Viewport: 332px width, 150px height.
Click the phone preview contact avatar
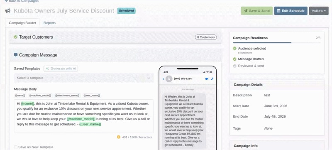pos(169,79)
